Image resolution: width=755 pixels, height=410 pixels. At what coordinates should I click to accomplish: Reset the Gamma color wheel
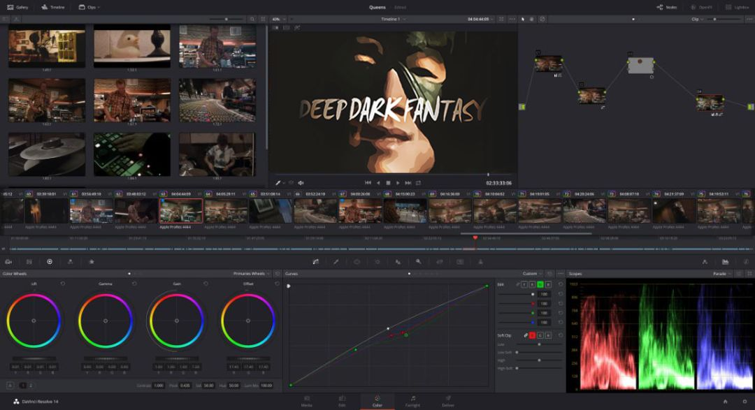point(134,284)
